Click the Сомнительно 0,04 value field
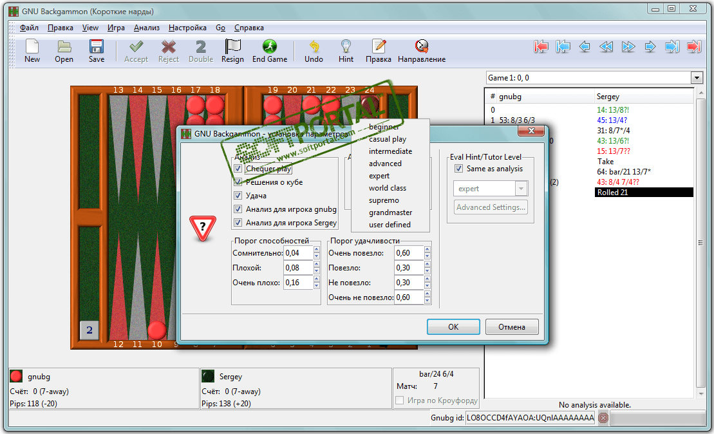The width and height of the screenshot is (714, 434). click(298, 253)
